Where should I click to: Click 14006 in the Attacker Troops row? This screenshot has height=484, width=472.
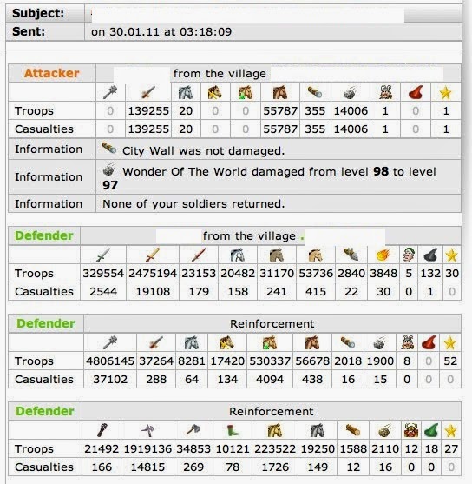(x=351, y=111)
